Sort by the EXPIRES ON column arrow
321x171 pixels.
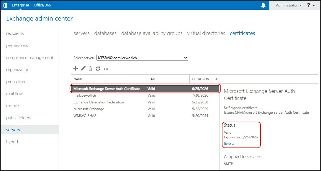tap(216, 79)
